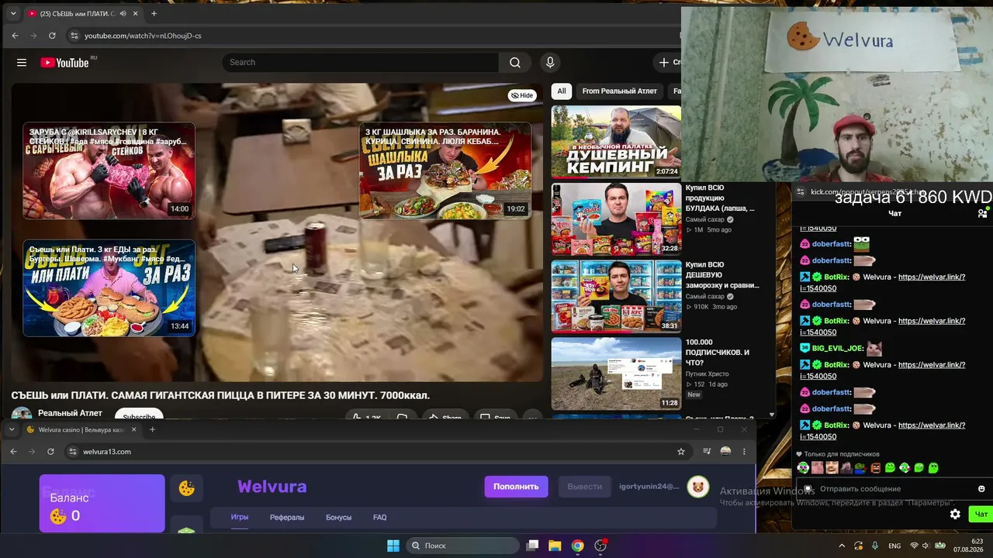Switch to the Рефералы tab
This screenshot has height=558, width=993.
[x=287, y=518]
